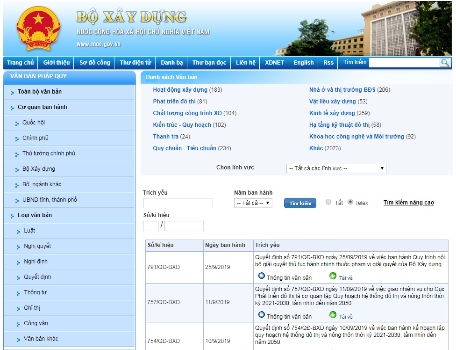The width and height of the screenshot is (456, 350).
Task: Click green download icon for 757/QĐ-BXD
Action: point(333,315)
